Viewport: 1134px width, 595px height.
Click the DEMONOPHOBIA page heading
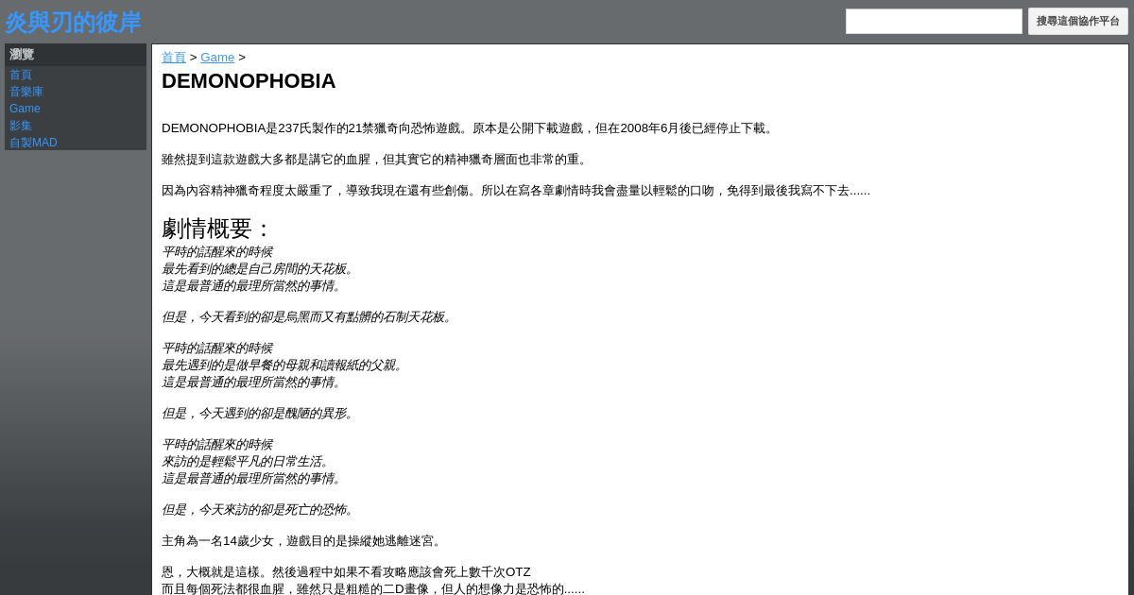point(249,81)
